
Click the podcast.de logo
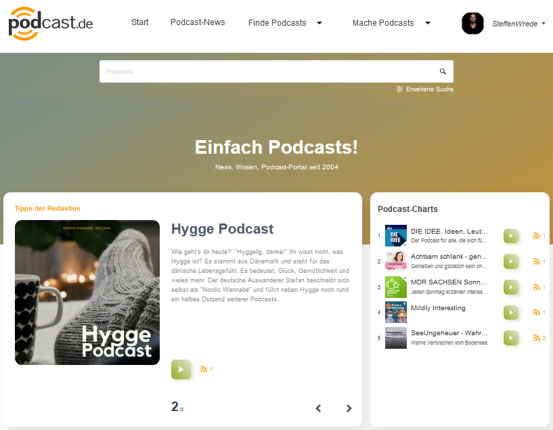click(51, 23)
